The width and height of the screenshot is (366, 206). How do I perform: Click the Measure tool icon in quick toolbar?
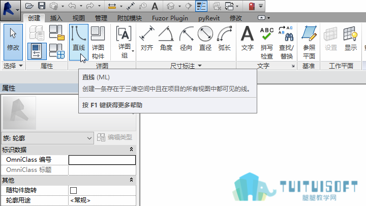click(112, 6)
